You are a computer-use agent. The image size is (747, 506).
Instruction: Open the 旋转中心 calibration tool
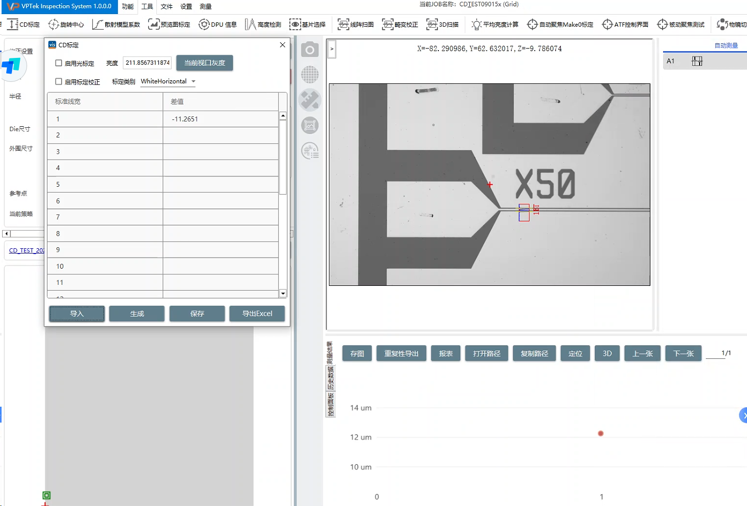pos(66,25)
